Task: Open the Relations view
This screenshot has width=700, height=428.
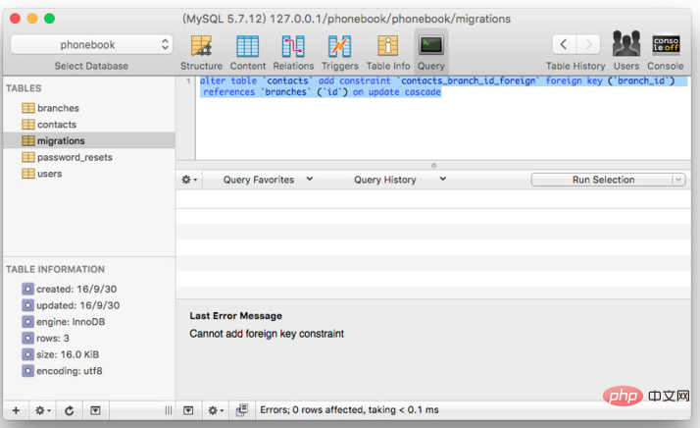Action: point(293,52)
